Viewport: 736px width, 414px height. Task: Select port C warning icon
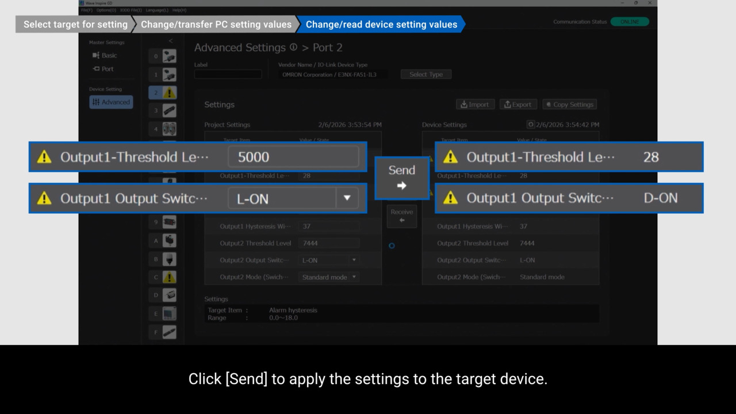click(x=169, y=277)
